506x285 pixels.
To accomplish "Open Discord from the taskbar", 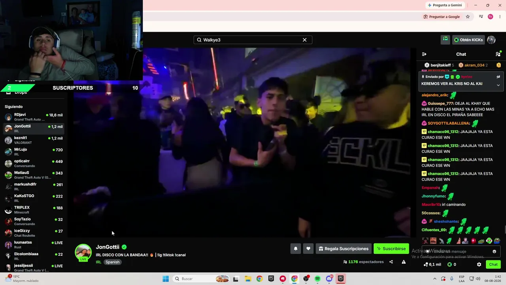I will tap(329, 279).
